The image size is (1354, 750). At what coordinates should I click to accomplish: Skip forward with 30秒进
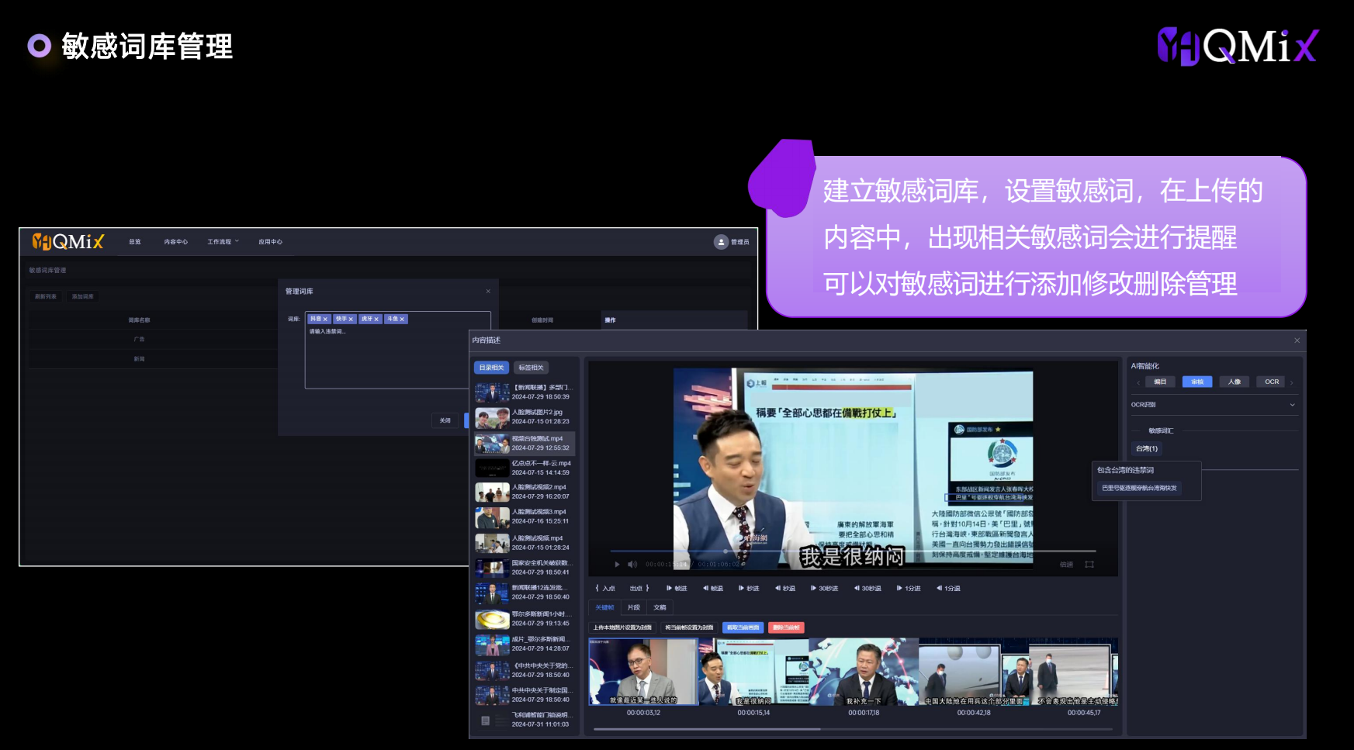tap(825, 588)
